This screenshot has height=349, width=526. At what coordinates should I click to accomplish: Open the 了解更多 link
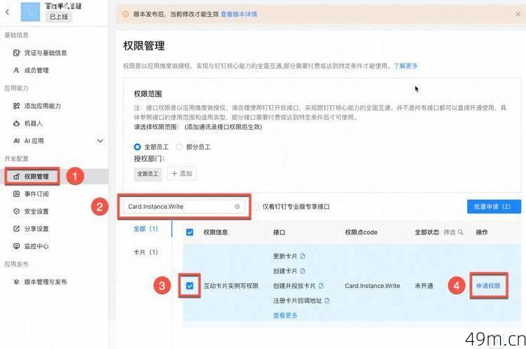pyautogui.click(x=406, y=66)
